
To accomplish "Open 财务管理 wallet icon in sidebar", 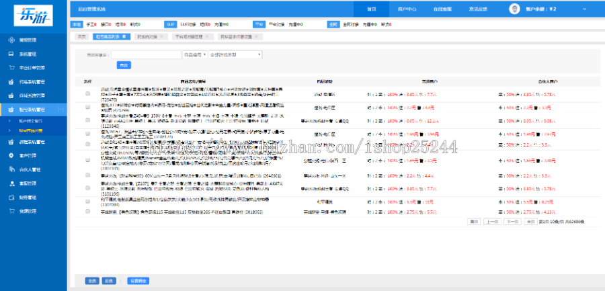I will coord(11,197).
